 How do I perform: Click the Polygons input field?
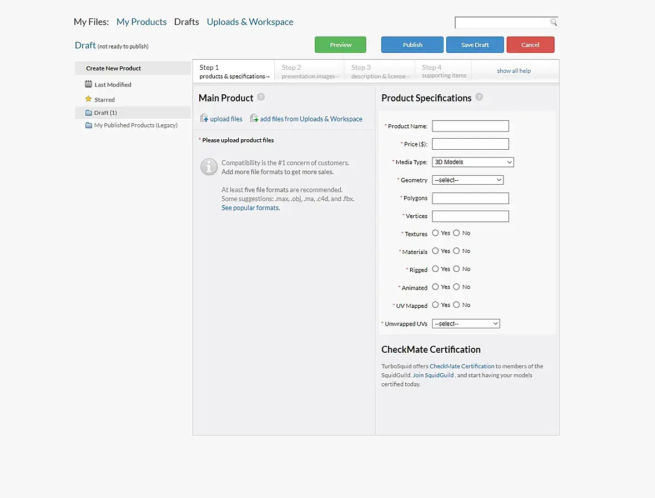470,199
